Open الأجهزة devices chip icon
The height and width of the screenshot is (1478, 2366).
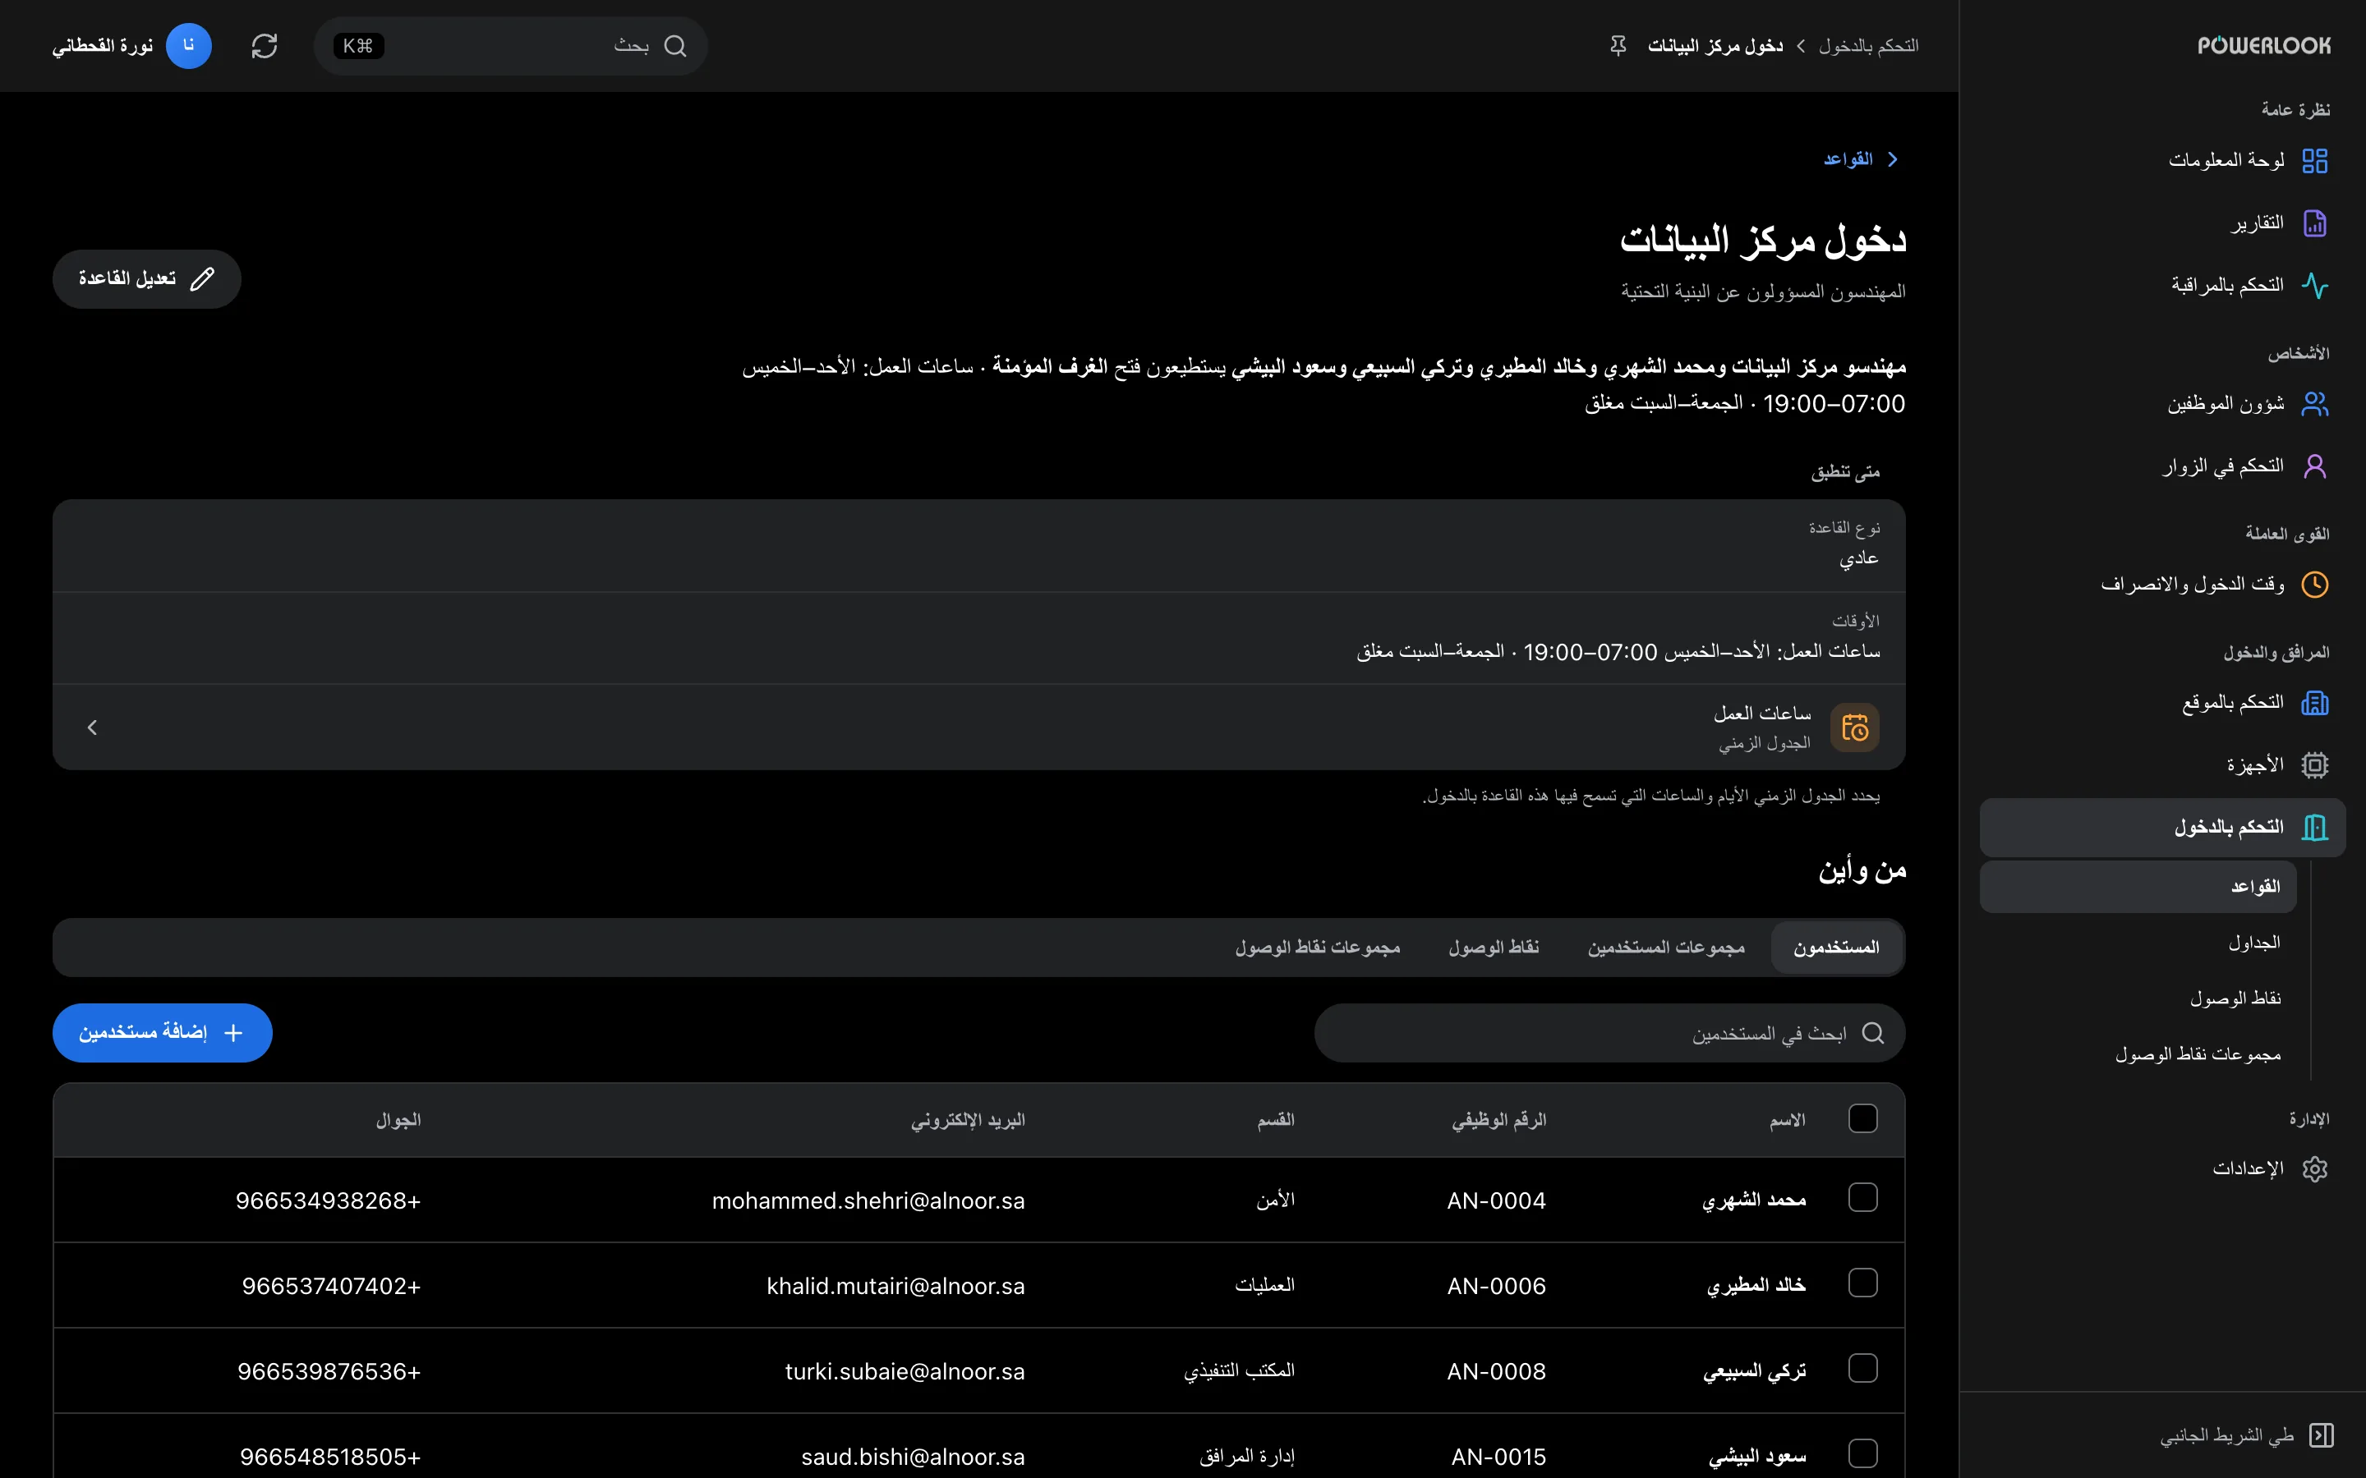tap(2314, 765)
